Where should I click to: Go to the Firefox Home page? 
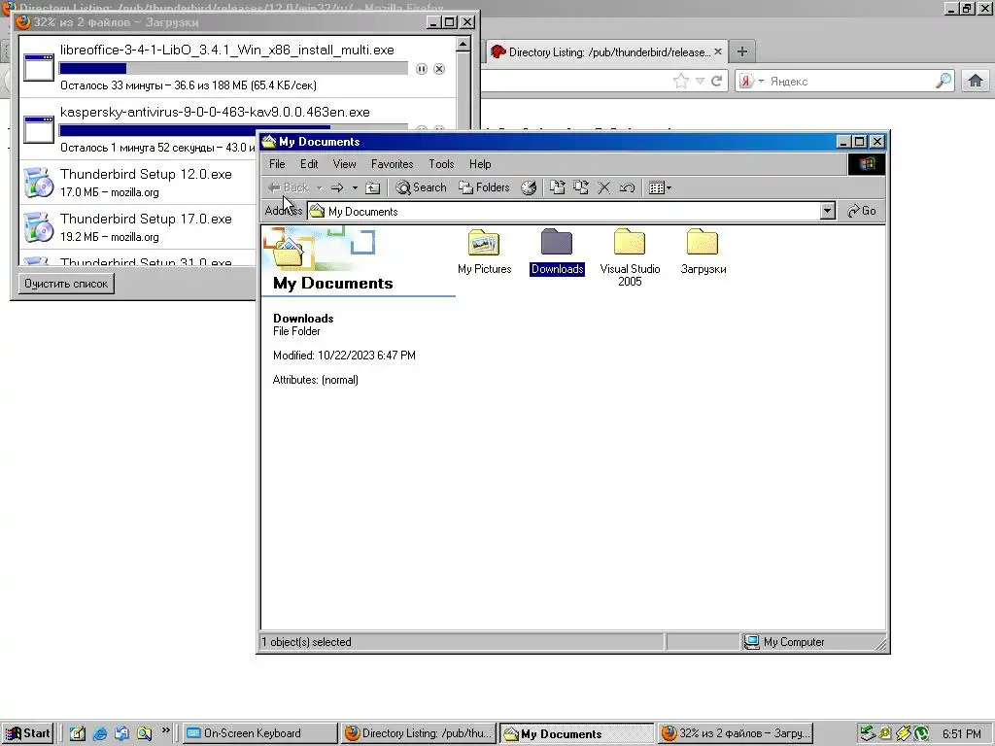(976, 82)
